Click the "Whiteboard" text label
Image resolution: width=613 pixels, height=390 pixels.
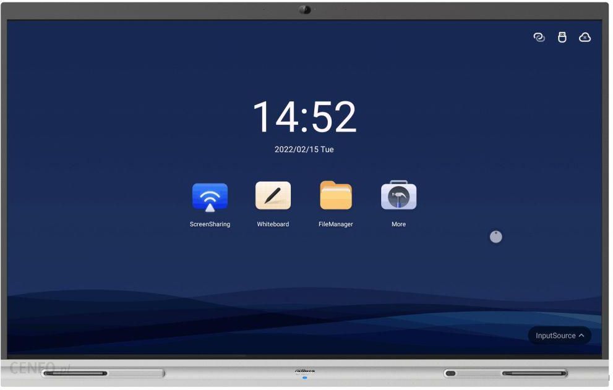click(273, 224)
